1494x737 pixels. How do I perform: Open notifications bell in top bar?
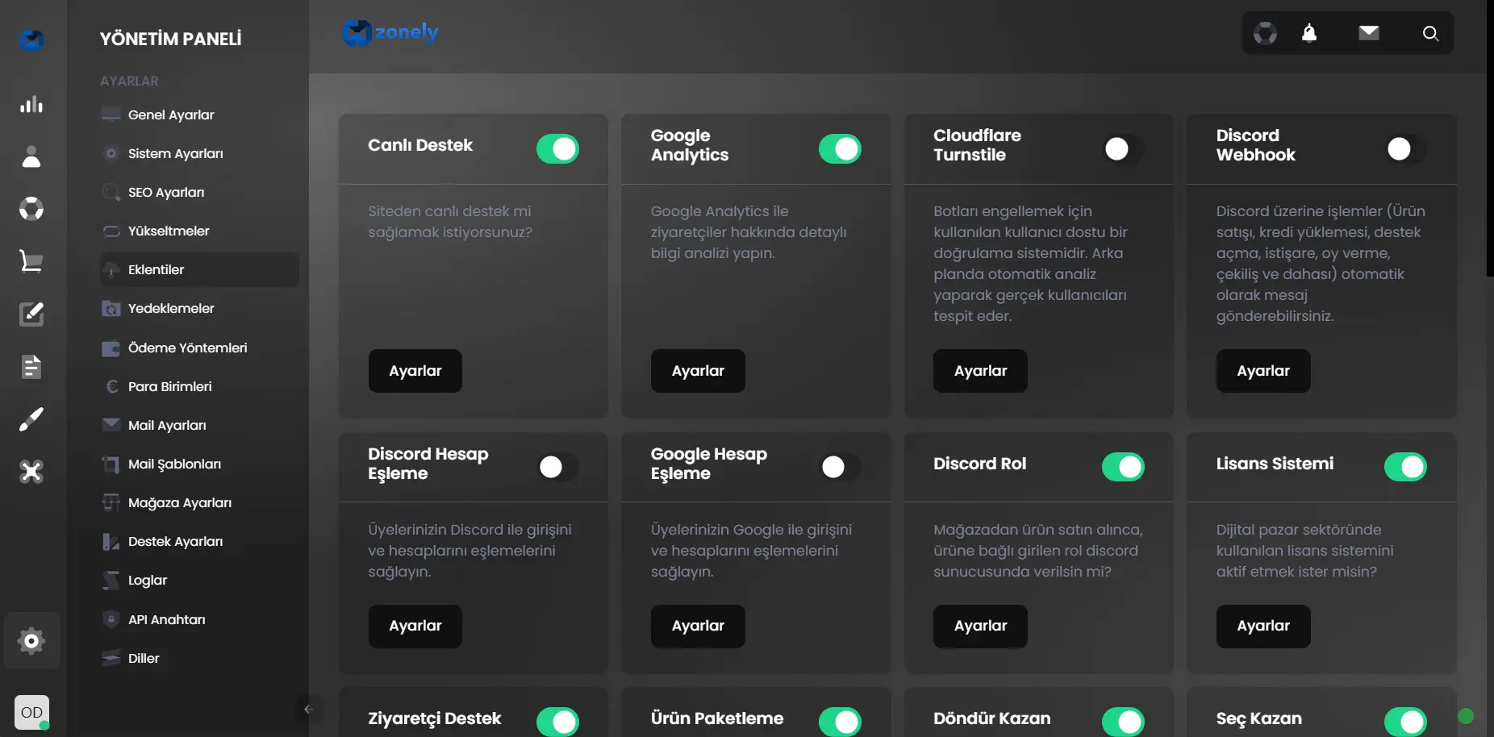[1309, 33]
